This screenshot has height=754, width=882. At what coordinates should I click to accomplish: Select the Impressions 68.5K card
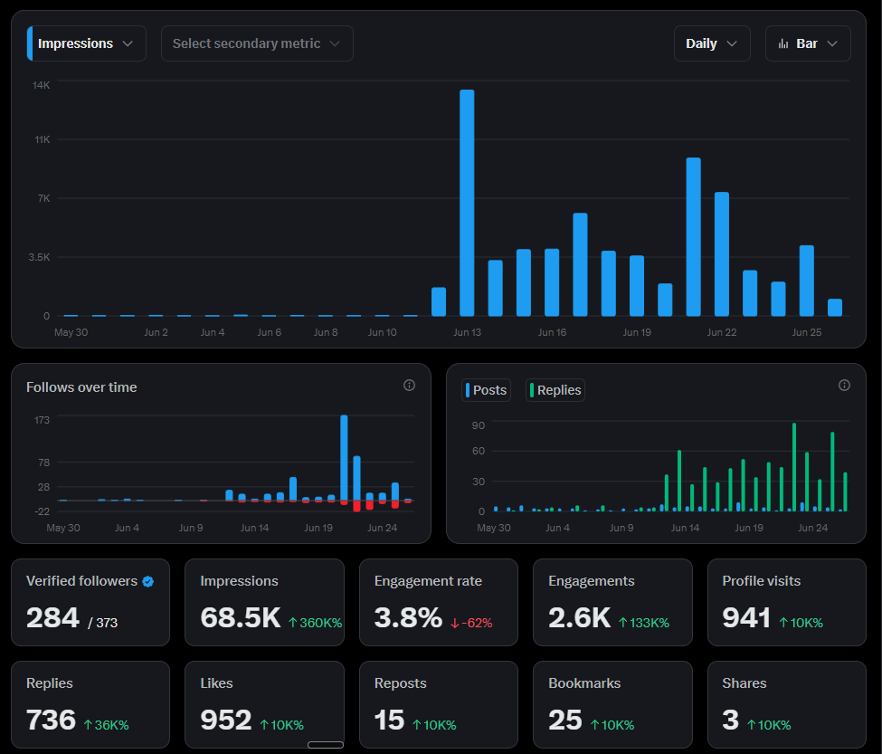tap(264, 602)
